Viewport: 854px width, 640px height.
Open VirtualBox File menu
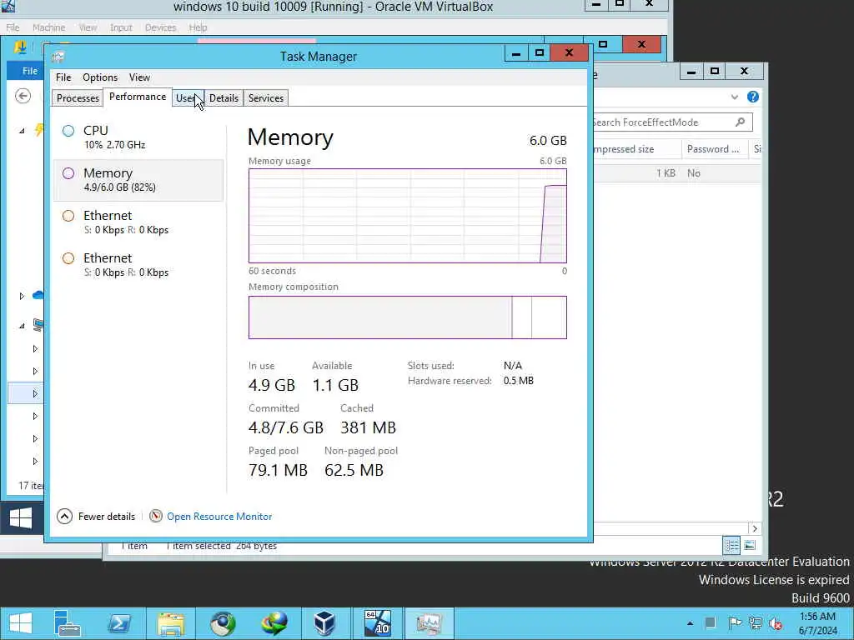pos(13,27)
